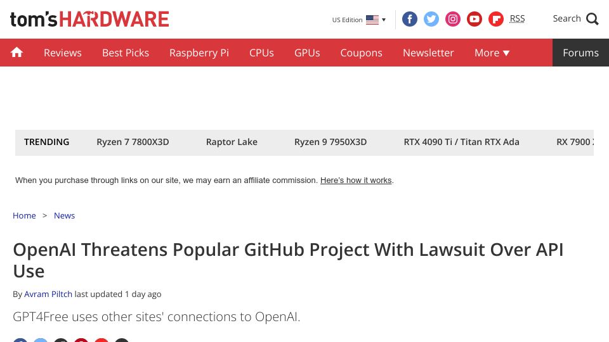Select the partially visible RX 7900 trending topic

[x=575, y=142]
